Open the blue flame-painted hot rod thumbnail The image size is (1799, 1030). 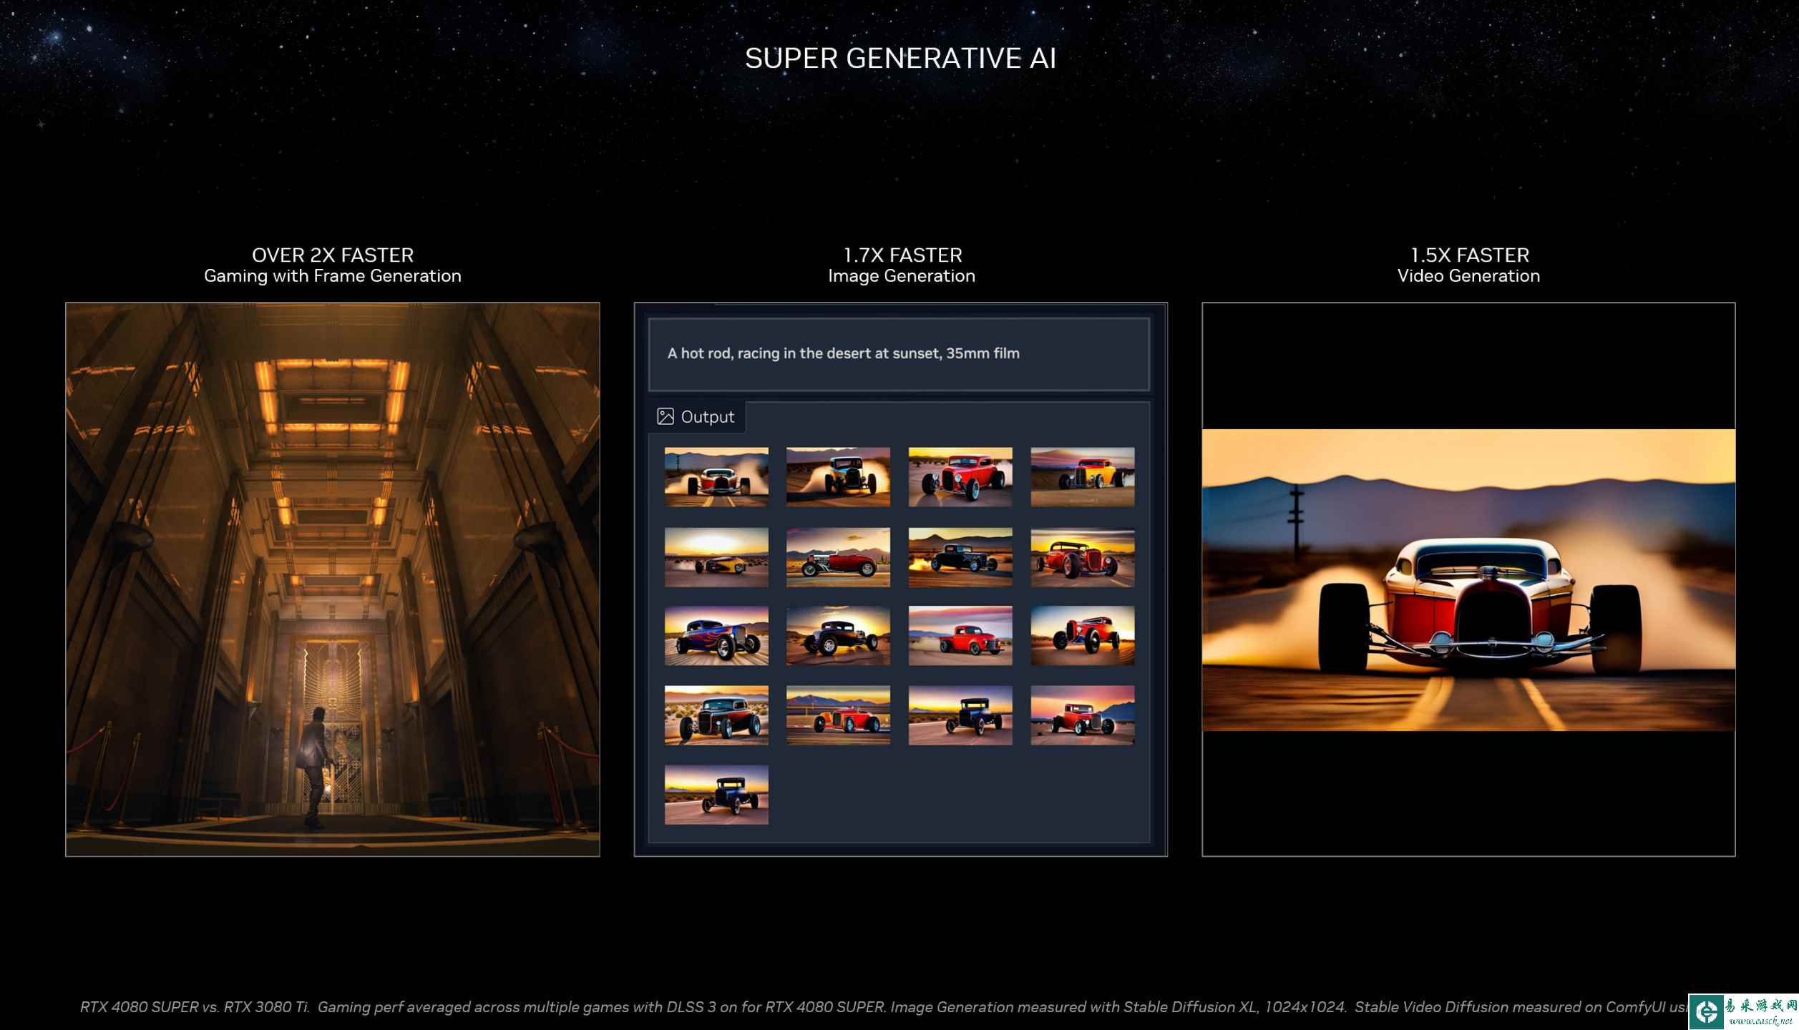point(716,636)
